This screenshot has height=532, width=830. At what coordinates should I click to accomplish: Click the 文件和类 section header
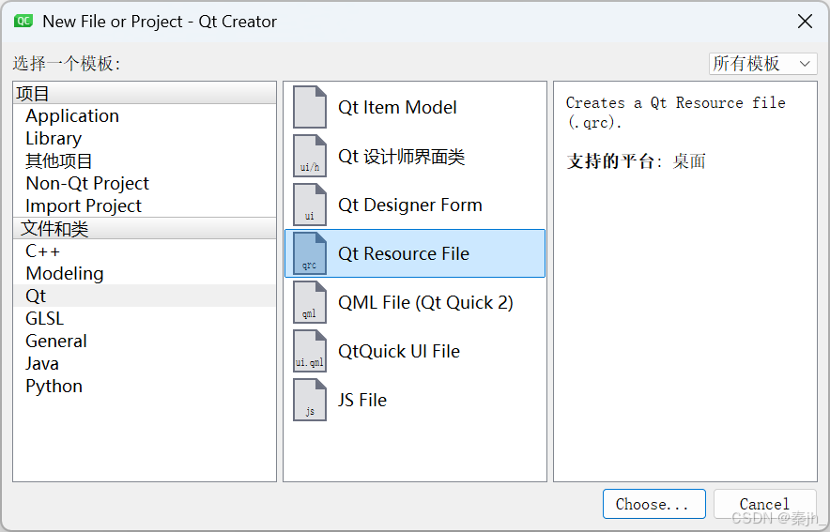click(145, 228)
